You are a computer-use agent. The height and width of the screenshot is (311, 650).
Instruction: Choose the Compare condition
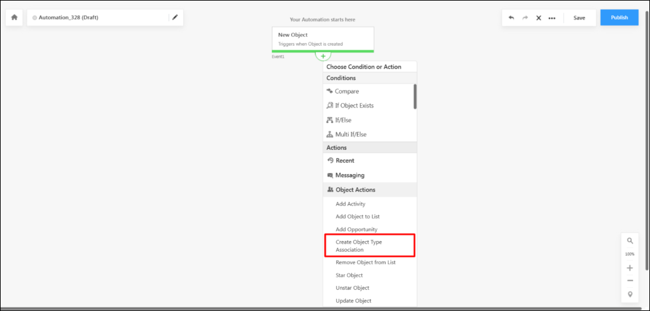[346, 91]
